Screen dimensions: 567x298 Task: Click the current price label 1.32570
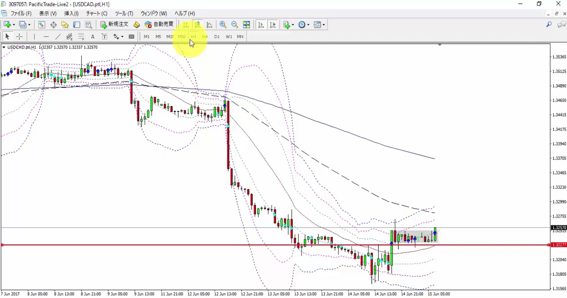point(558,228)
